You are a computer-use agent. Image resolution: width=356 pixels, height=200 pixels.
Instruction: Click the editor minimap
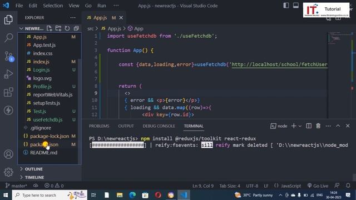pos(340,75)
